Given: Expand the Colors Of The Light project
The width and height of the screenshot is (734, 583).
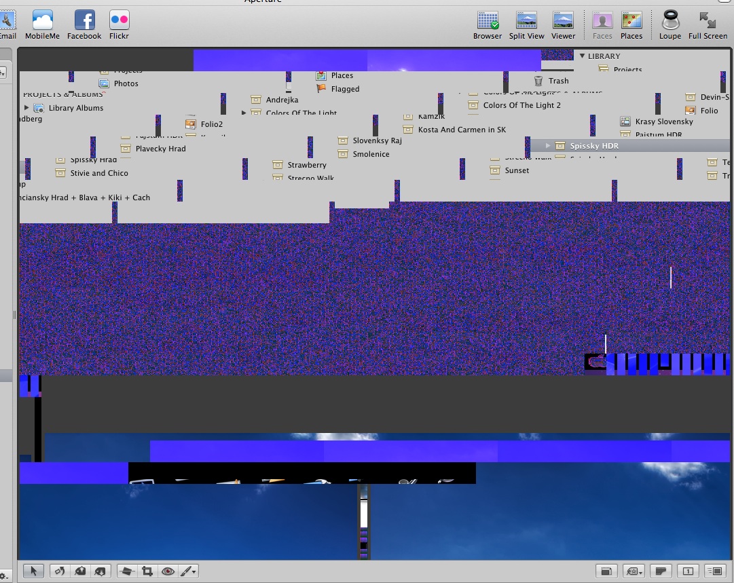Looking at the screenshot, I should tap(243, 113).
